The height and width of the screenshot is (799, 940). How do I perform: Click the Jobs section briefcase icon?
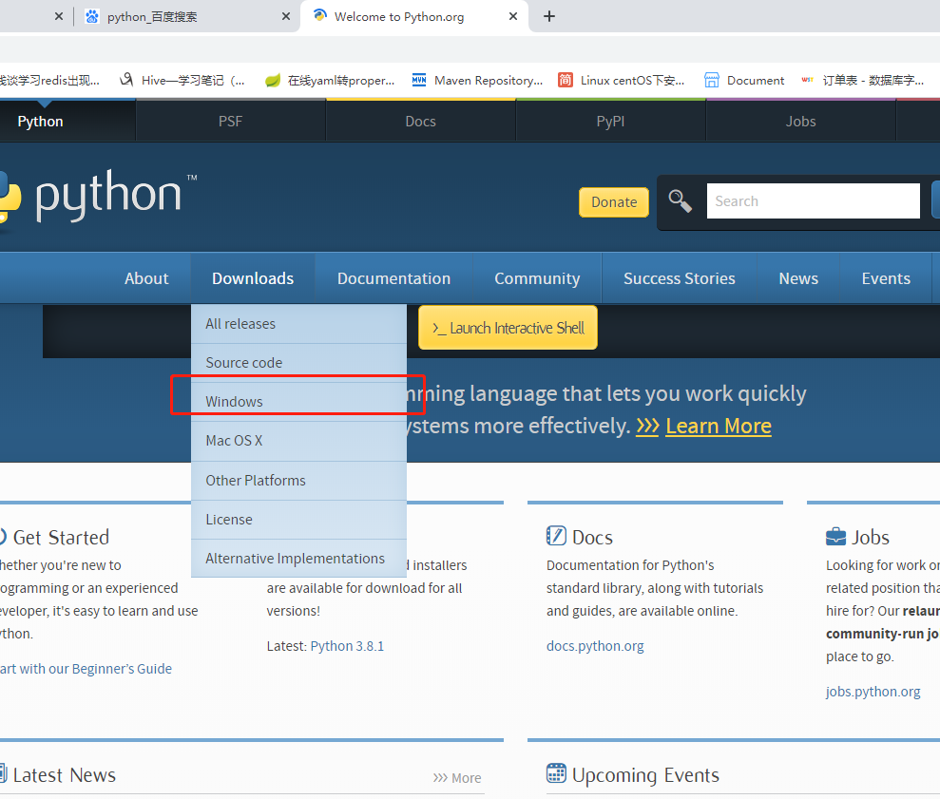835,536
